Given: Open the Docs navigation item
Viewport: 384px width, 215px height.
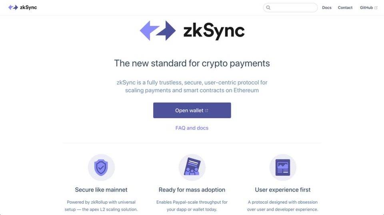Looking at the screenshot, I should point(327,8).
